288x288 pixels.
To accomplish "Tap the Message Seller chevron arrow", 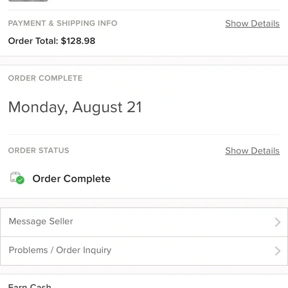I will click(278, 222).
